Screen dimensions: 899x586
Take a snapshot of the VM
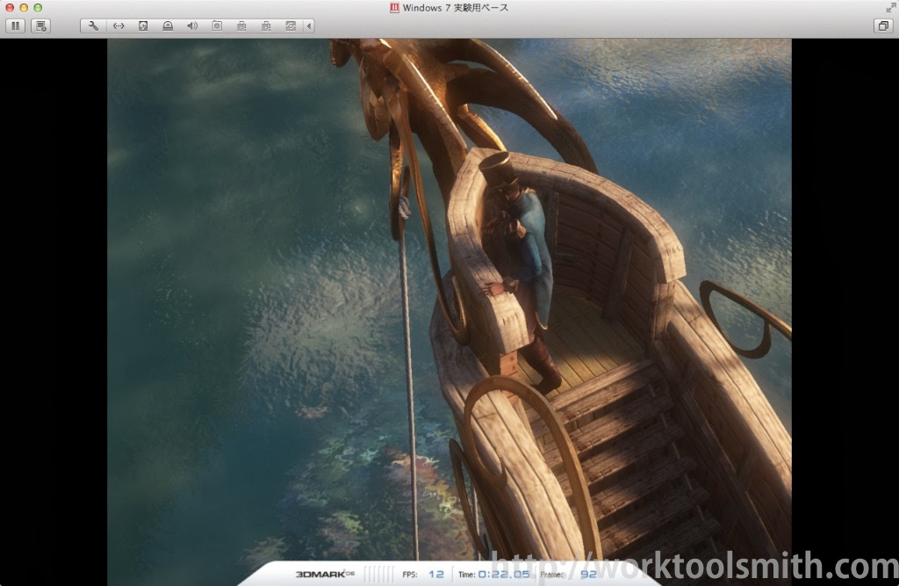[x=40, y=25]
